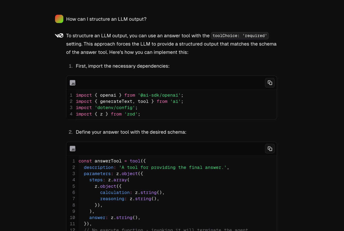Click the description string 'A tool for providing the final answer.'
The image size is (344, 231).
[x=173, y=167]
